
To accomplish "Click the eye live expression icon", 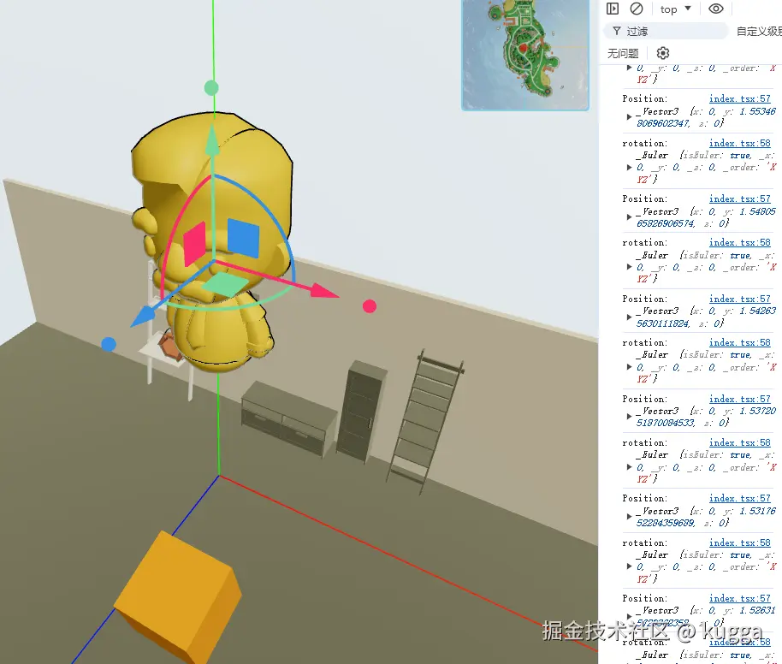I will click(716, 9).
